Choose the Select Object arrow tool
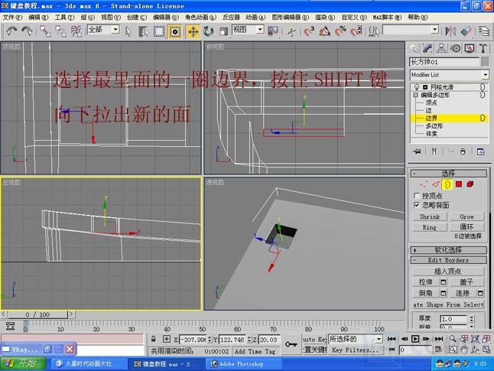494x371 pixels. click(x=128, y=31)
